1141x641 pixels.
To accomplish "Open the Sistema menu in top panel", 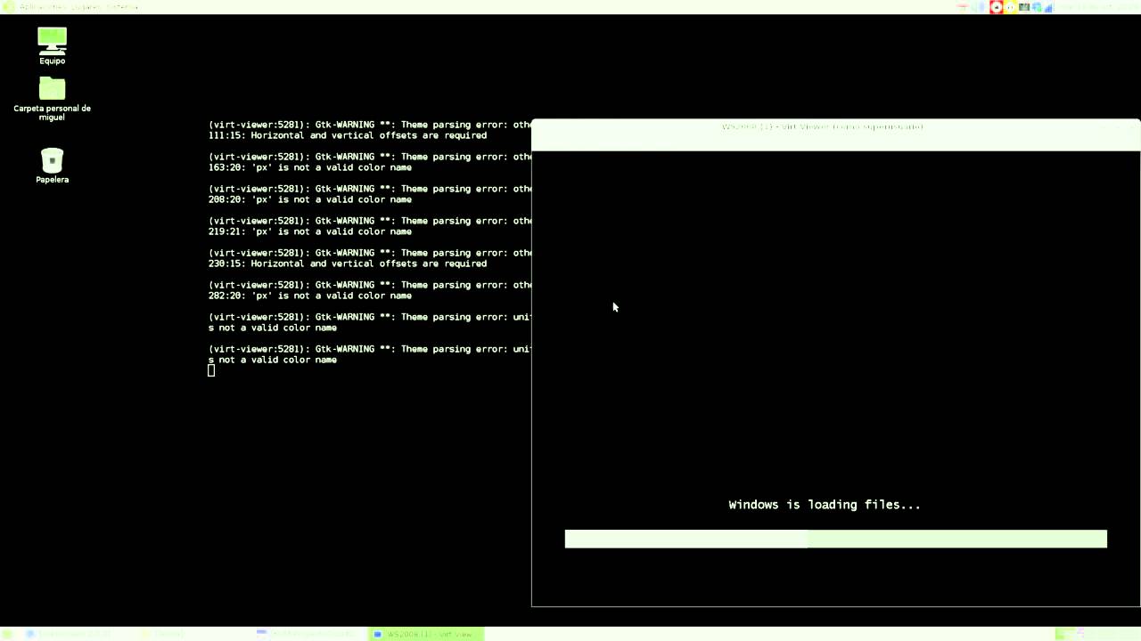I will pos(121,7).
